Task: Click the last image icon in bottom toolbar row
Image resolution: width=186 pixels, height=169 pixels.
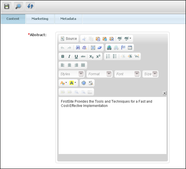Action: [90, 92]
